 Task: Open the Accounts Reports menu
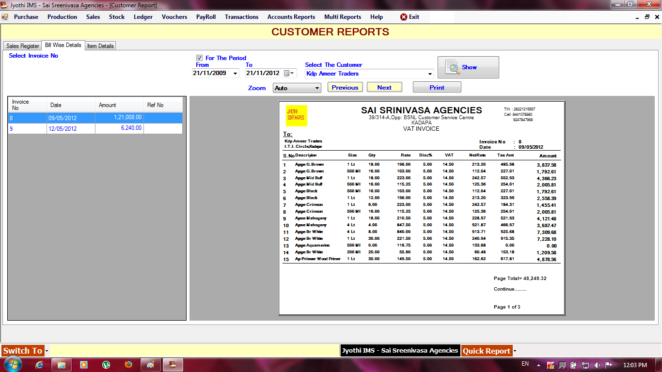pos(291,17)
